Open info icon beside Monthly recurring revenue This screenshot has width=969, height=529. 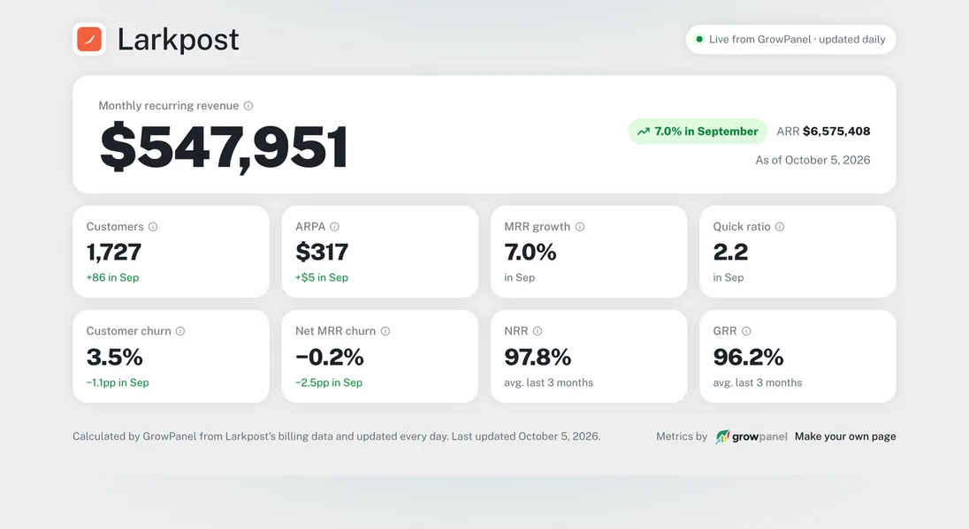coord(248,106)
